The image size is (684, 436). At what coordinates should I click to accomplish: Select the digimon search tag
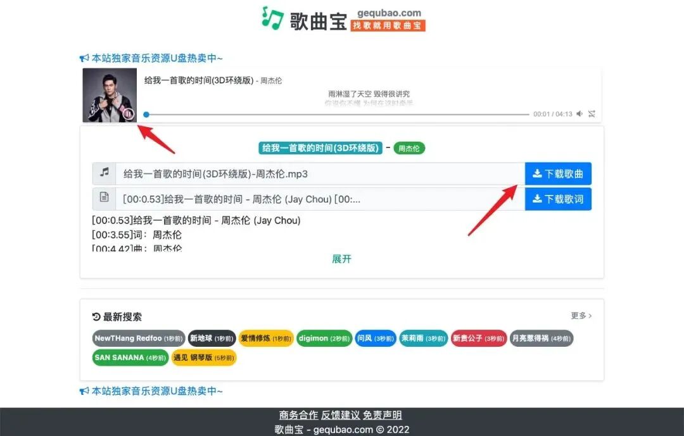coord(324,339)
